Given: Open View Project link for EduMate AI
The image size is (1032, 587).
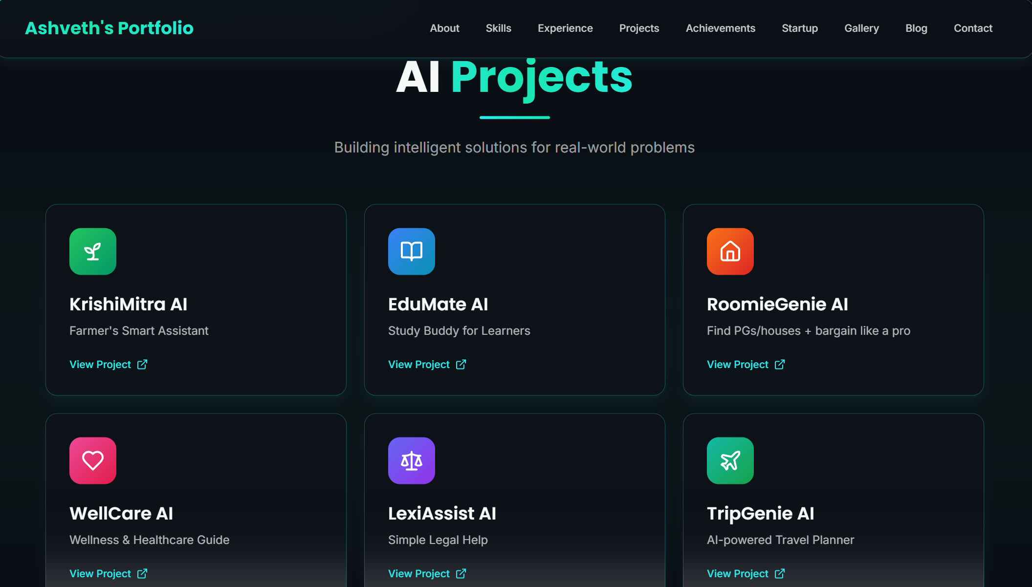Looking at the screenshot, I should tap(419, 365).
